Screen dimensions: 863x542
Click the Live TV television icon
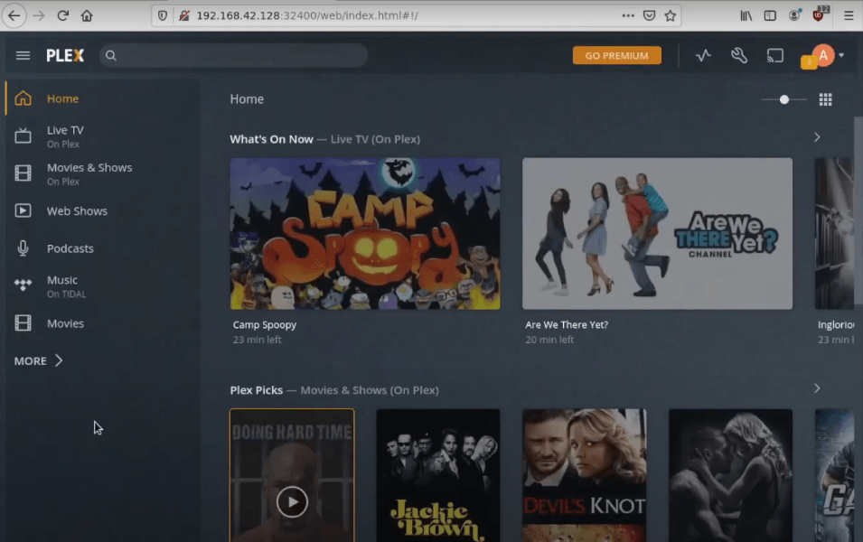(23, 135)
